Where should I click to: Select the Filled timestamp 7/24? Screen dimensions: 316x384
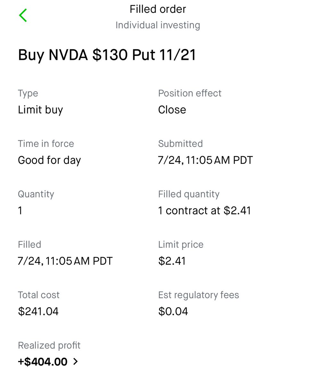65,261
